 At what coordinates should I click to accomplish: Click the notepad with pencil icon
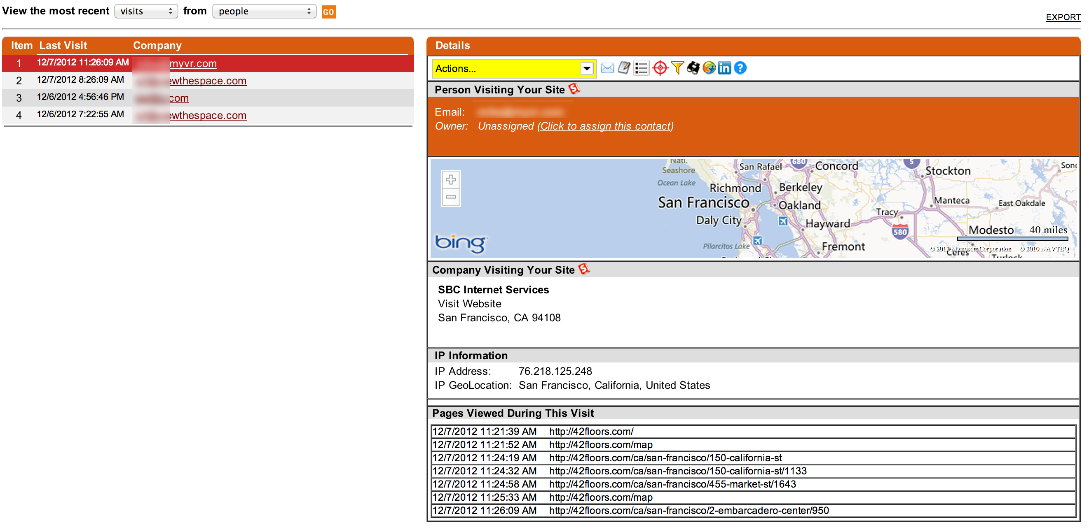[624, 68]
